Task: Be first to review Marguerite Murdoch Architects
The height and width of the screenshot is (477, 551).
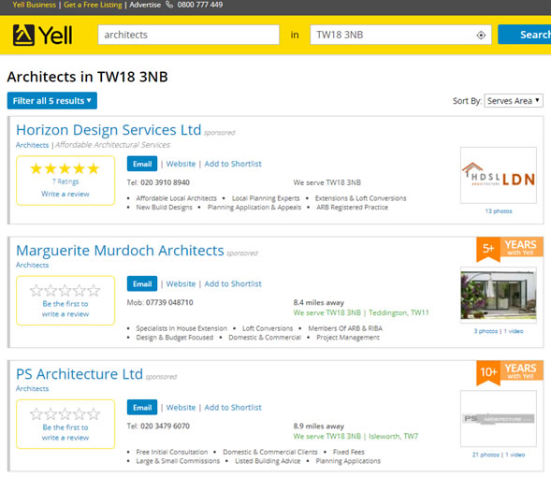Action: click(65, 309)
